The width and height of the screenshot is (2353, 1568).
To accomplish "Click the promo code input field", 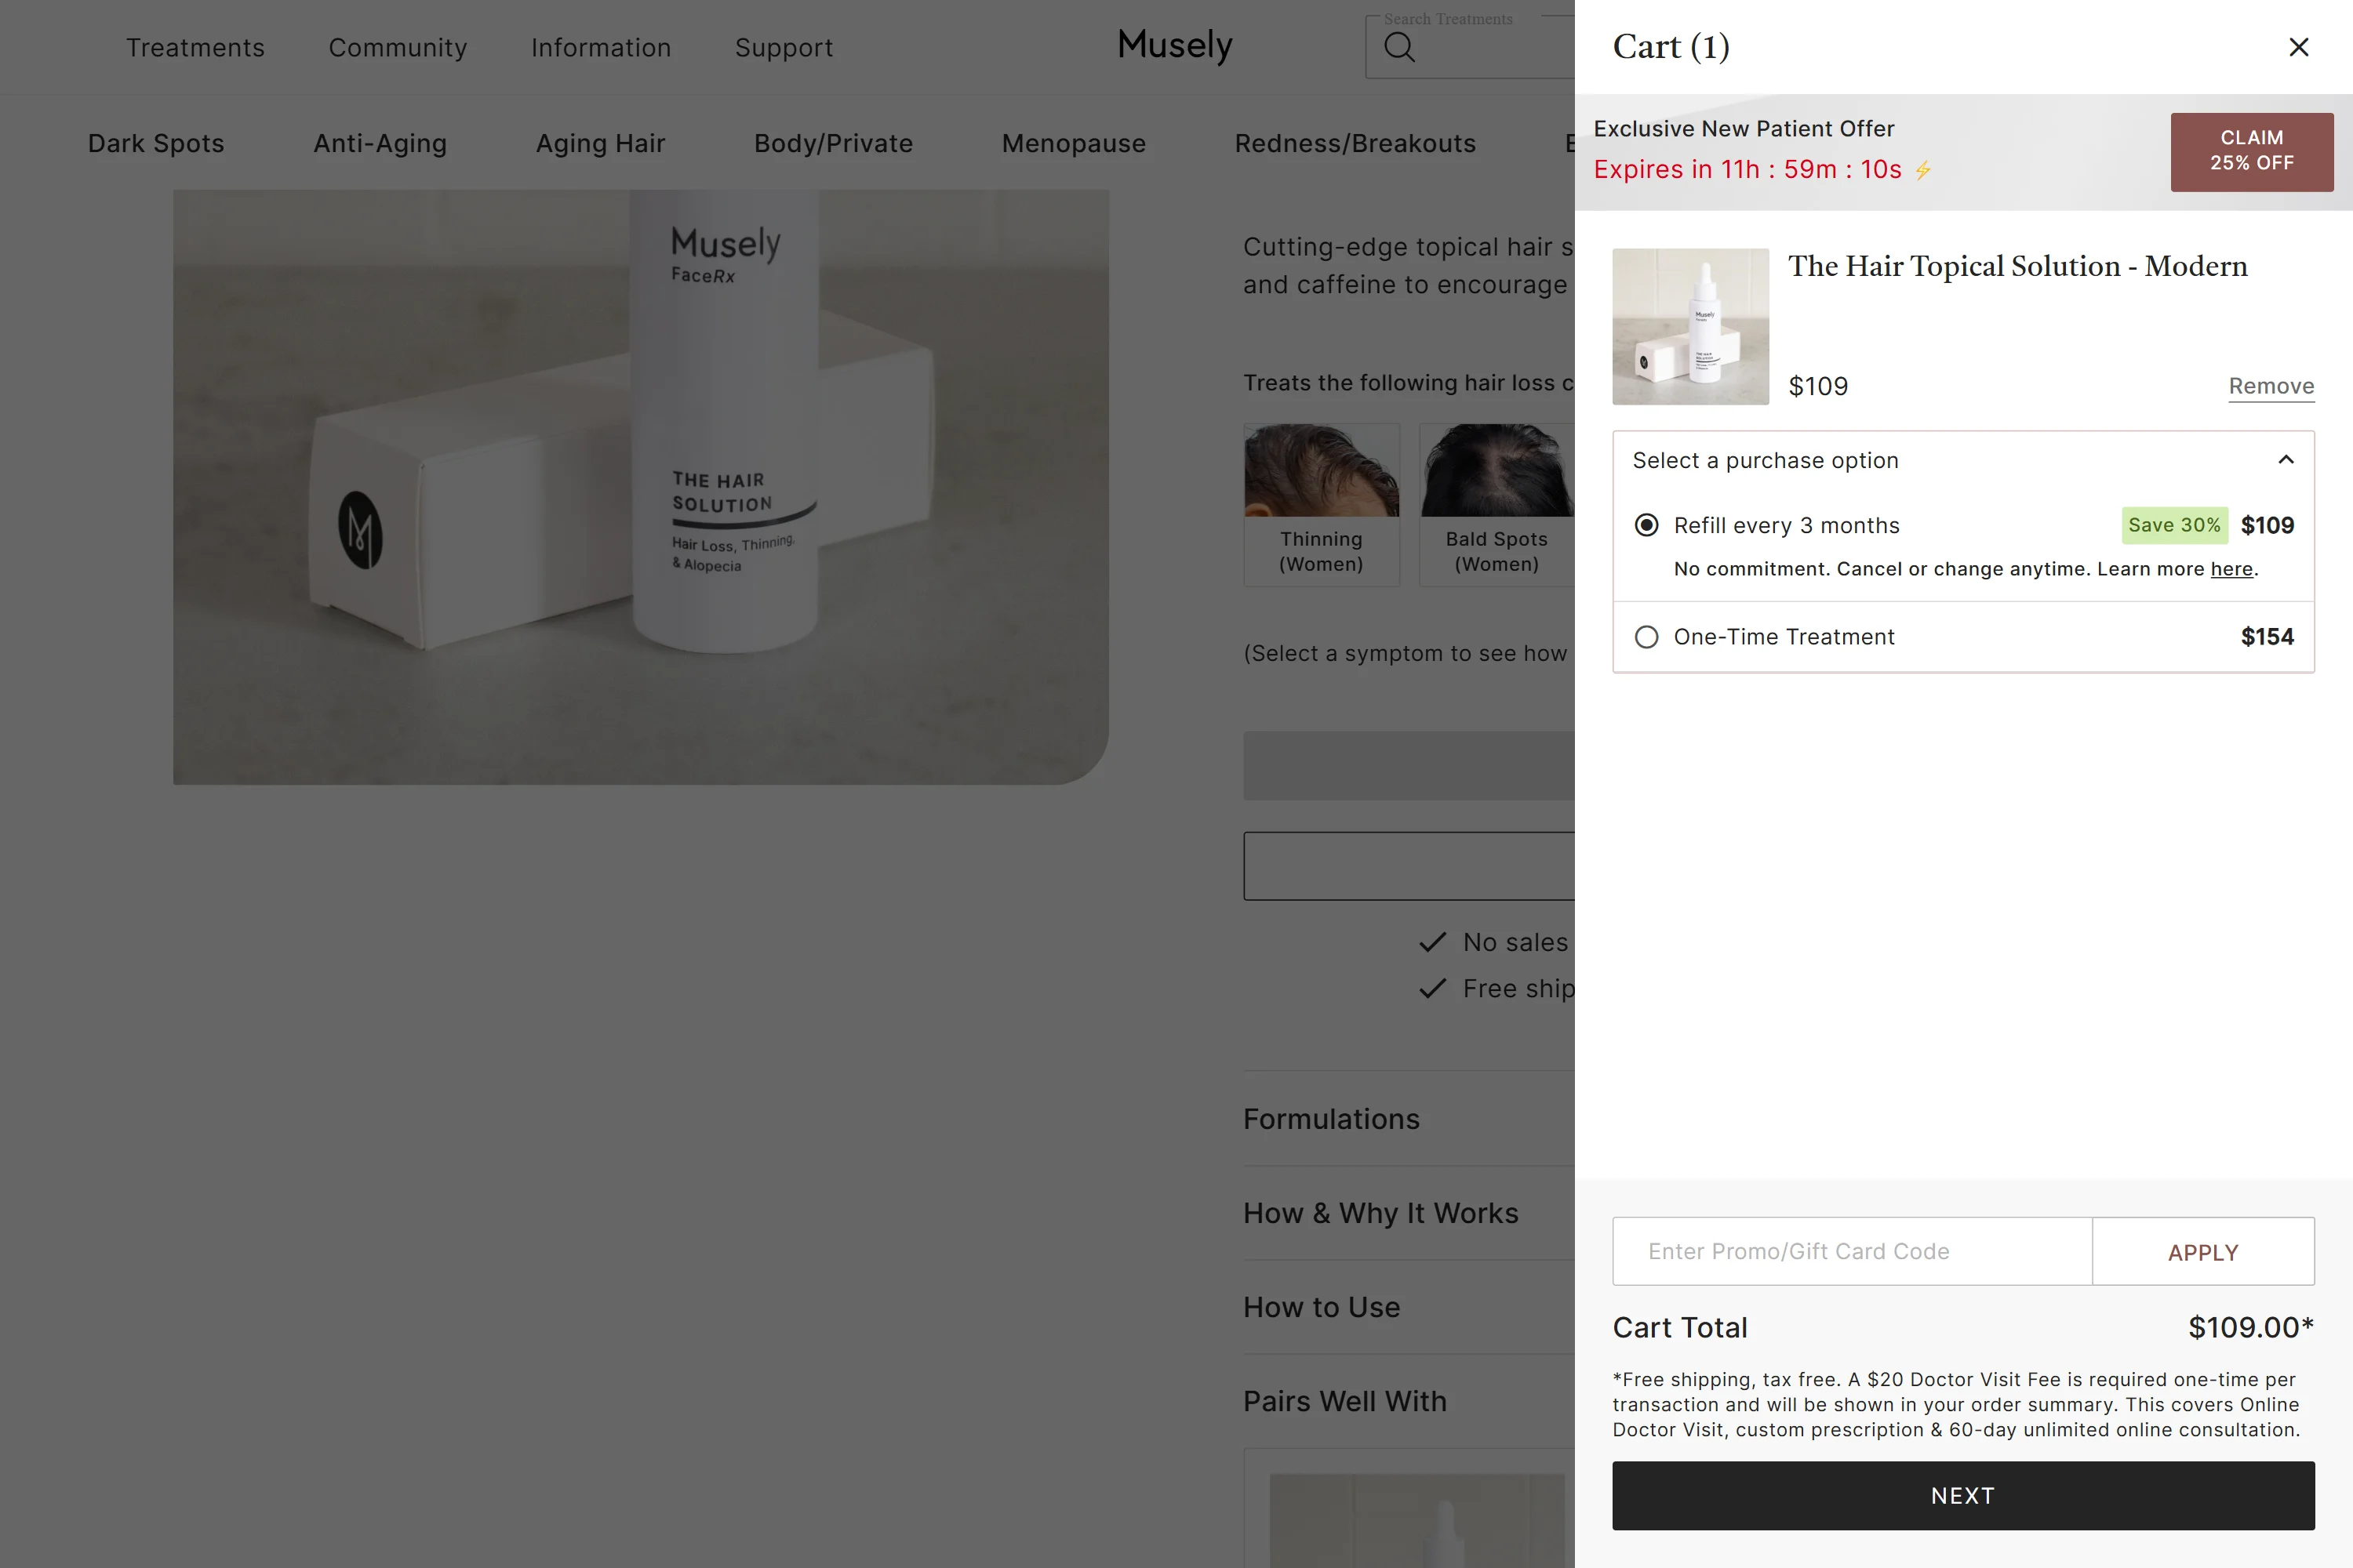I will click(1851, 1251).
